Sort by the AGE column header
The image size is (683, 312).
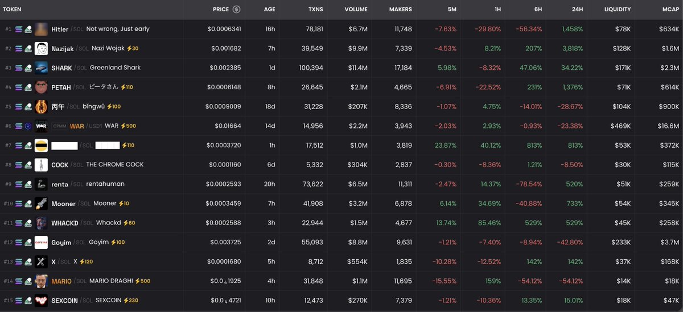270,9
